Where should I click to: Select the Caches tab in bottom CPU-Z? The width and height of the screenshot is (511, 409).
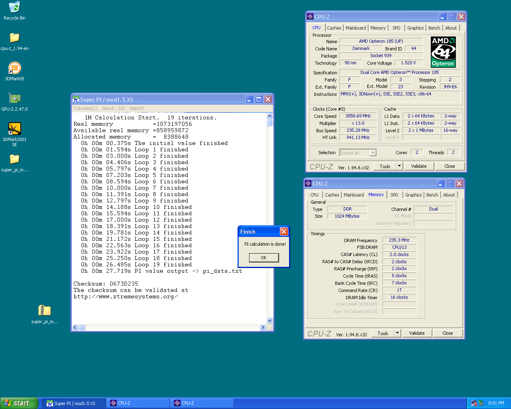(x=332, y=195)
